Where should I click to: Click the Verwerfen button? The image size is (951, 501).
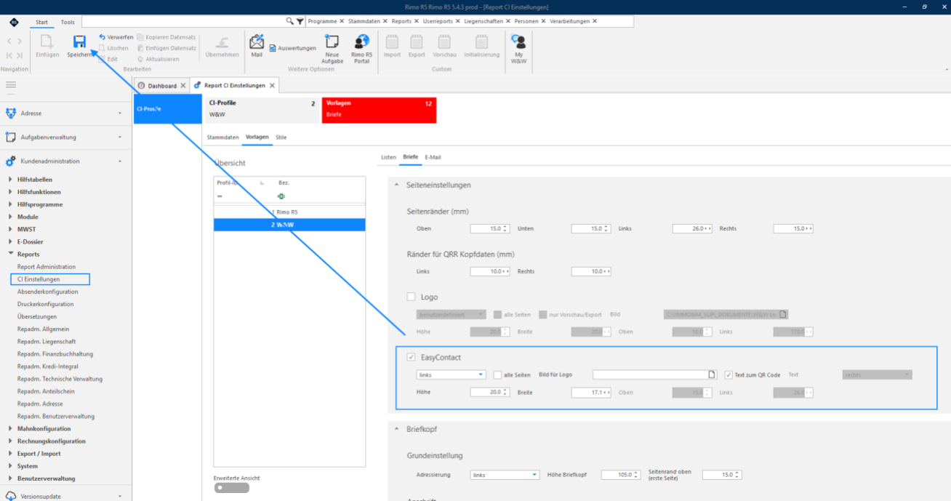coord(116,37)
